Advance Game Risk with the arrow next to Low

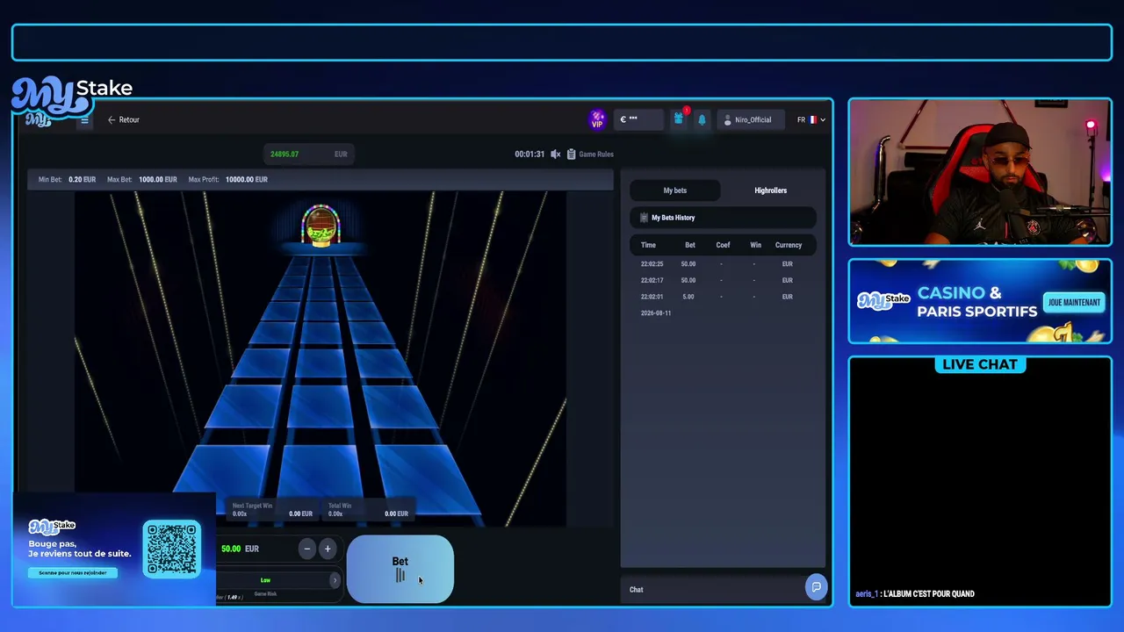point(335,580)
